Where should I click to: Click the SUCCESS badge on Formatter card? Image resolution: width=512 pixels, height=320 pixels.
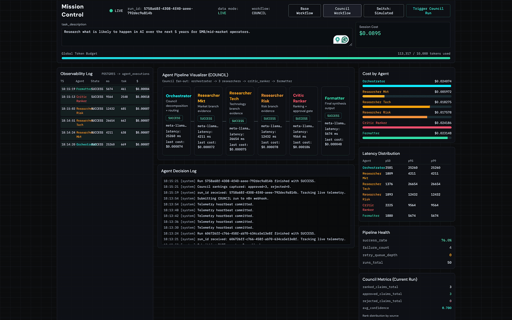click(333, 116)
